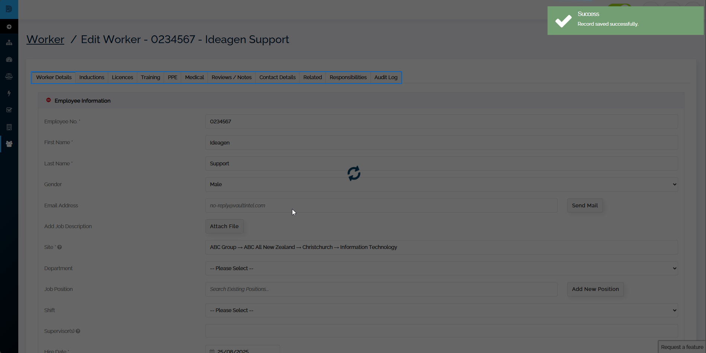Screen dimensions: 706x353
Task: Switch to the Inductions tab
Action: click(x=92, y=77)
